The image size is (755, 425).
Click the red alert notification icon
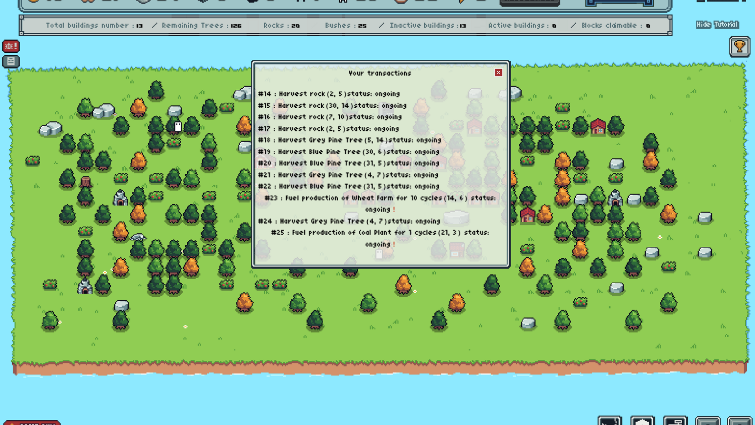tap(11, 46)
